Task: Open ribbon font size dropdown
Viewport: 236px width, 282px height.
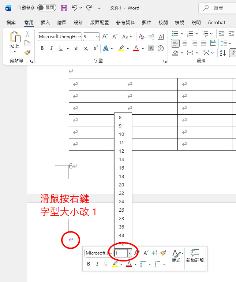Action: (97, 37)
